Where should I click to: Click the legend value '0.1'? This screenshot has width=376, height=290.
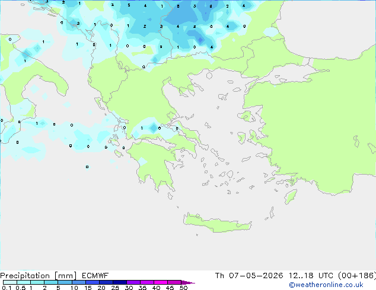coord(7,288)
